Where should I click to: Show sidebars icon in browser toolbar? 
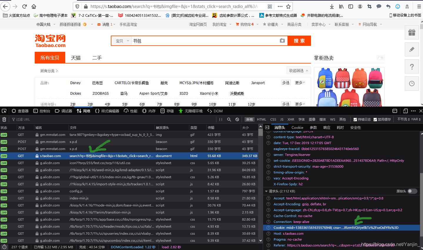[x=351, y=6]
